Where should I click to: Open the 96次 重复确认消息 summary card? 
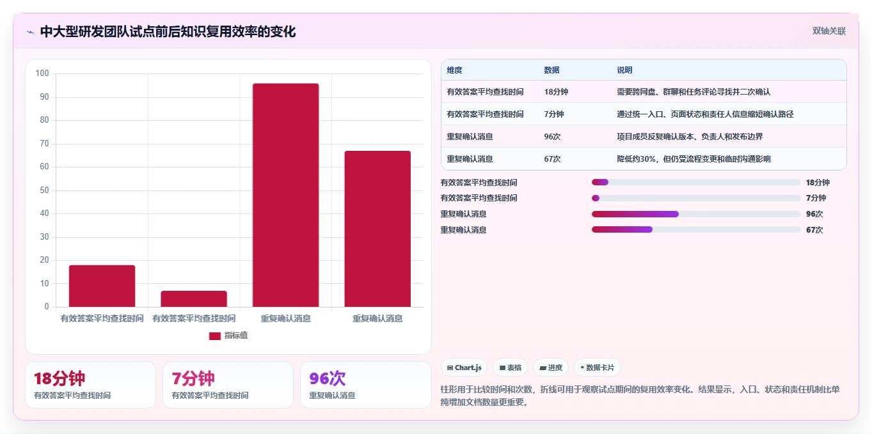click(366, 385)
